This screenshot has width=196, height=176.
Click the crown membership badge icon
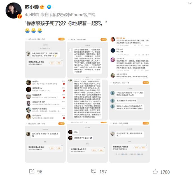click(42, 7)
